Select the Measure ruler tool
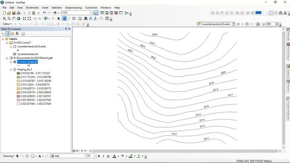290x163 pixels. tap(80, 19)
